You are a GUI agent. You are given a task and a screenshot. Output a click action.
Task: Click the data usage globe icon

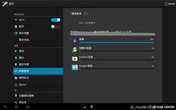[16, 33]
